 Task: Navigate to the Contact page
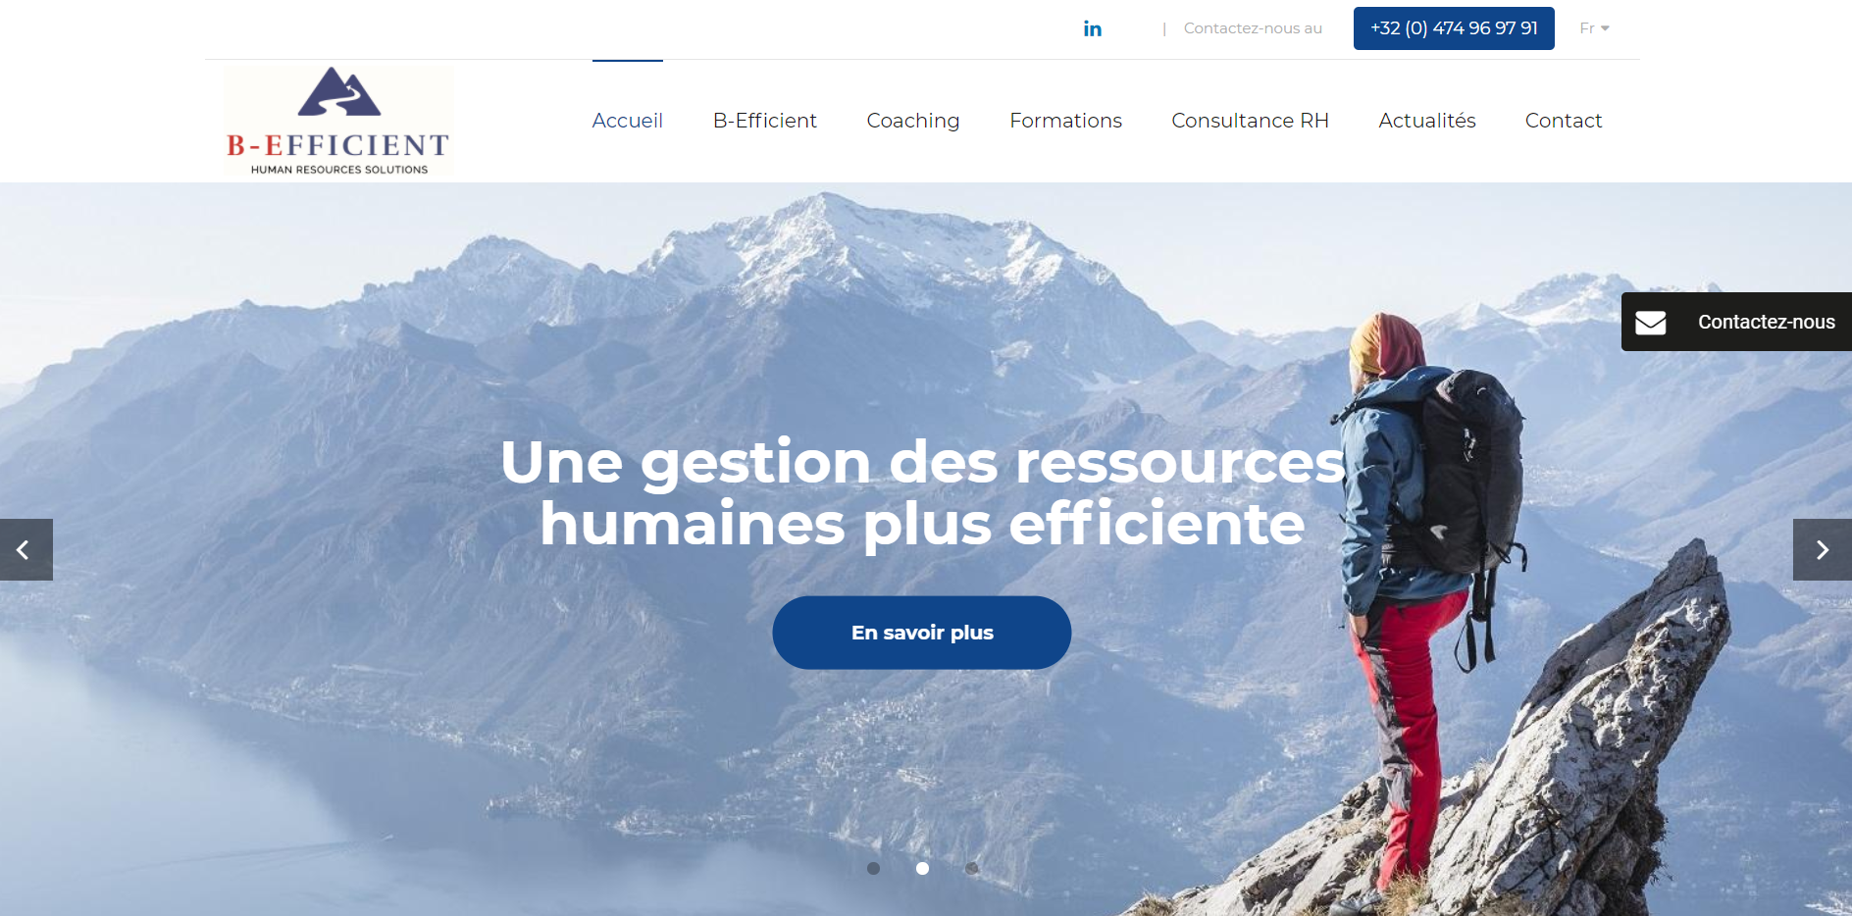tap(1564, 121)
